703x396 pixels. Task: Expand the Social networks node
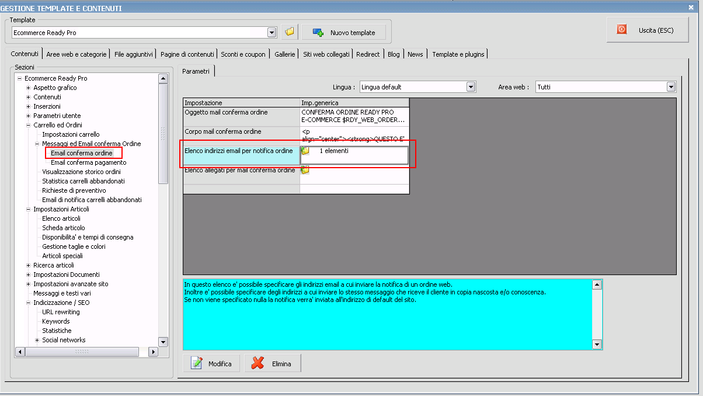[37, 340]
